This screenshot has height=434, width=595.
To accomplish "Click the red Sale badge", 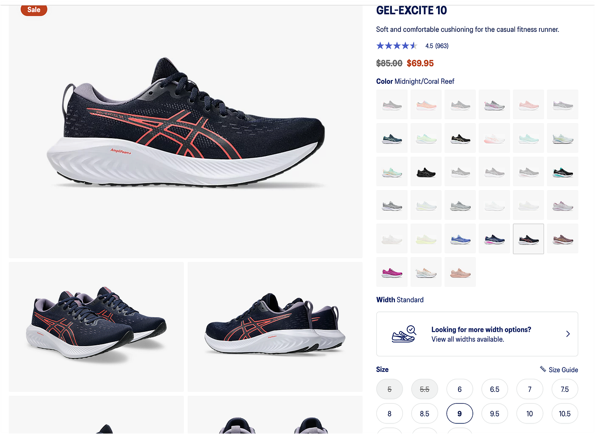I will coord(34,10).
